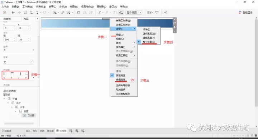Open the more options arrow on dashboard object

click(x=175, y=31)
